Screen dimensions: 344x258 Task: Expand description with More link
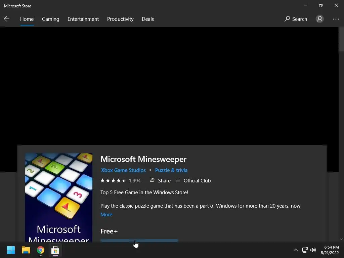(106, 215)
